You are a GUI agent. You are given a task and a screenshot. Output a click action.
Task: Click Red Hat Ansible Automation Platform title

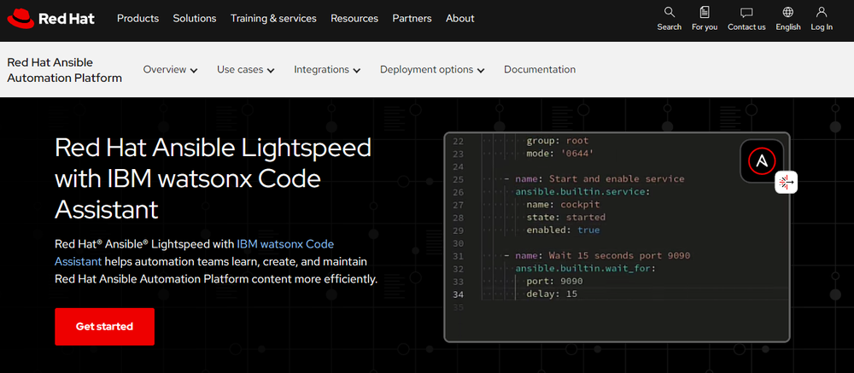click(64, 70)
